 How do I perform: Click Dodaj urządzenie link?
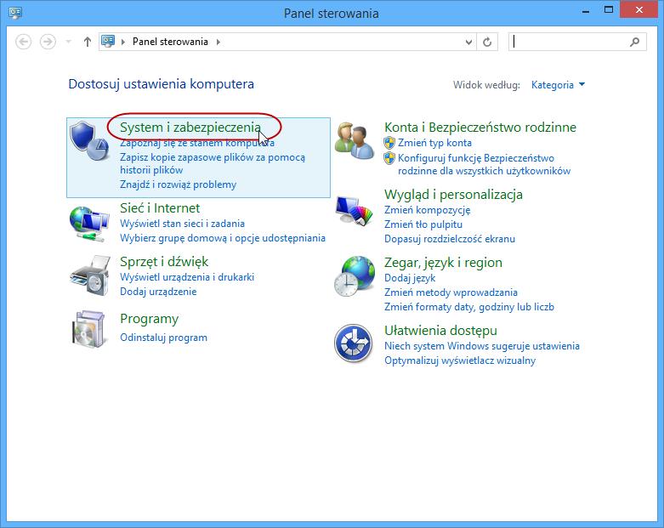coord(158,292)
